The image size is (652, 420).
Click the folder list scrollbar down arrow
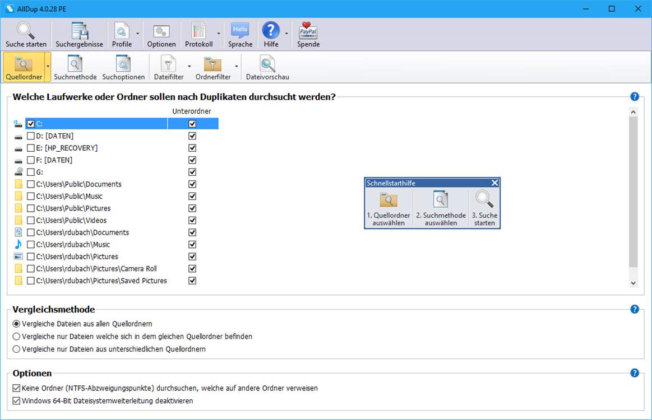coord(633,283)
